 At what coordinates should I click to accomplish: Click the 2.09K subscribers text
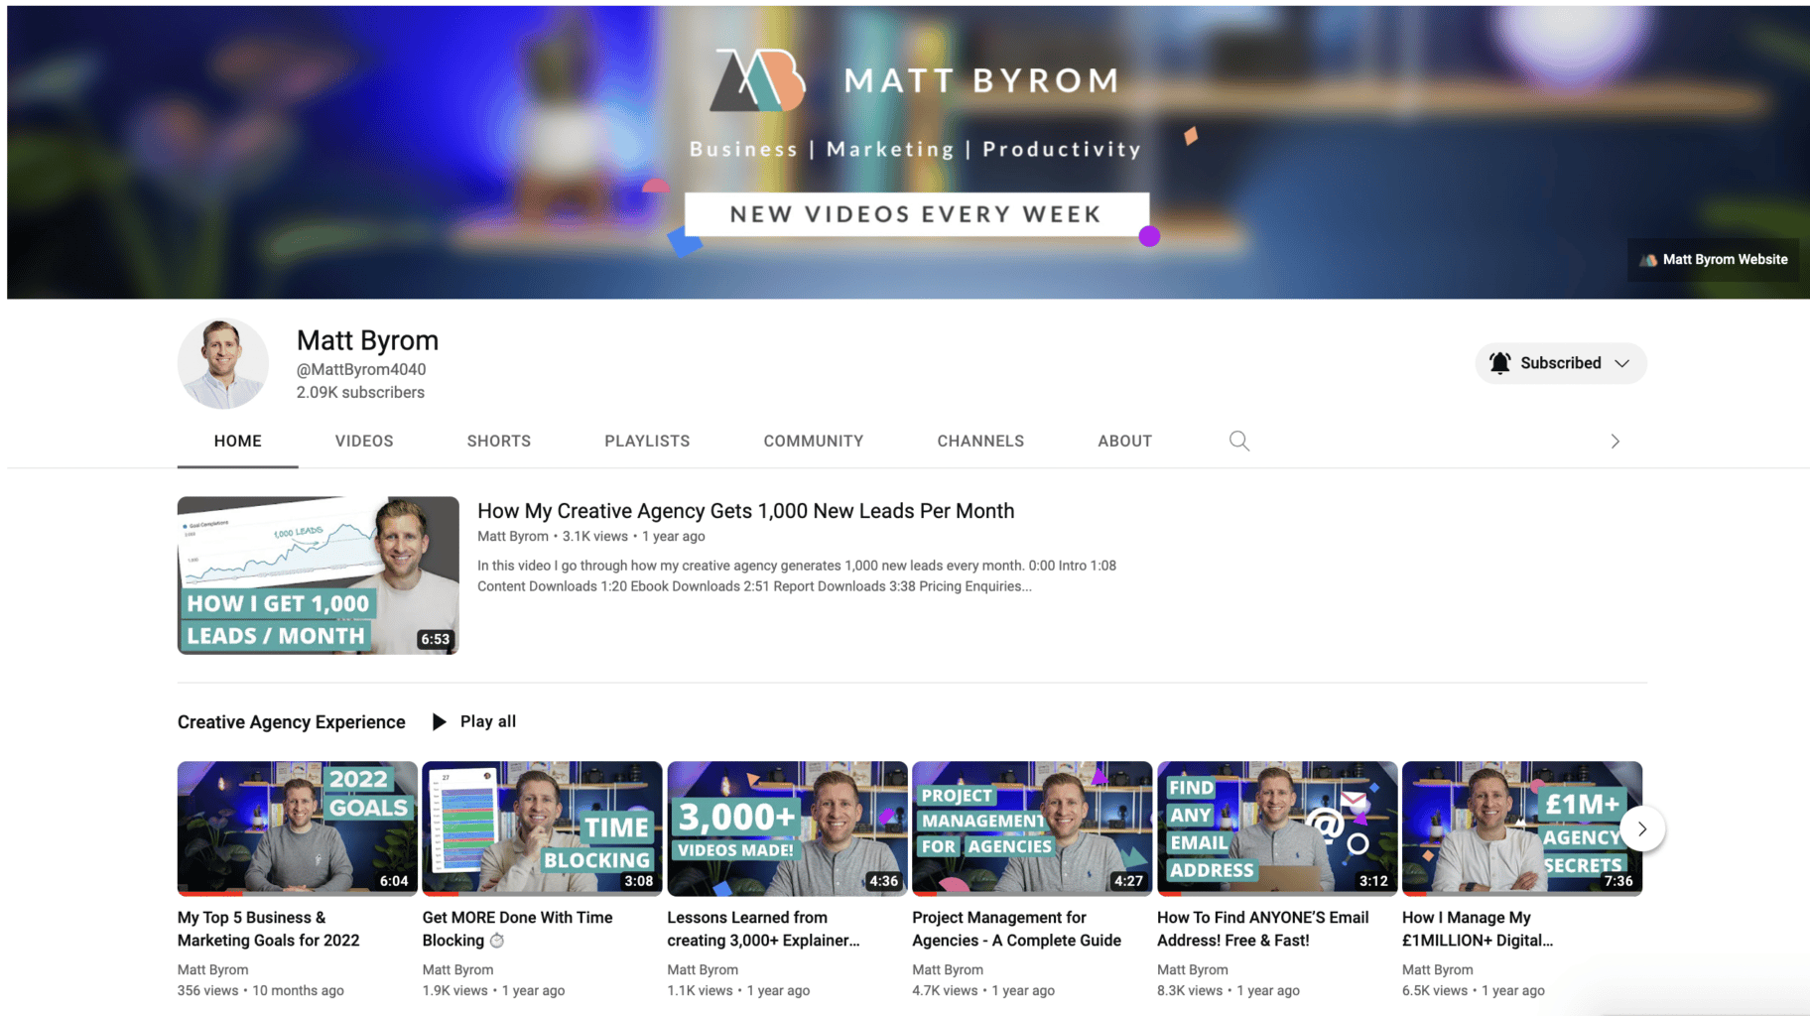[360, 392]
